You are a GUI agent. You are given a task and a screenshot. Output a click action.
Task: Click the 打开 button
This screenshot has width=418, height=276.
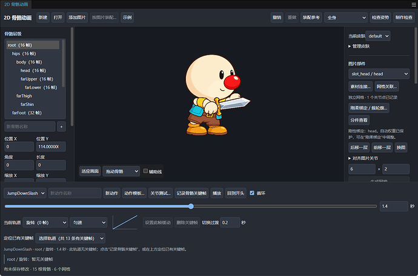pos(58,18)
